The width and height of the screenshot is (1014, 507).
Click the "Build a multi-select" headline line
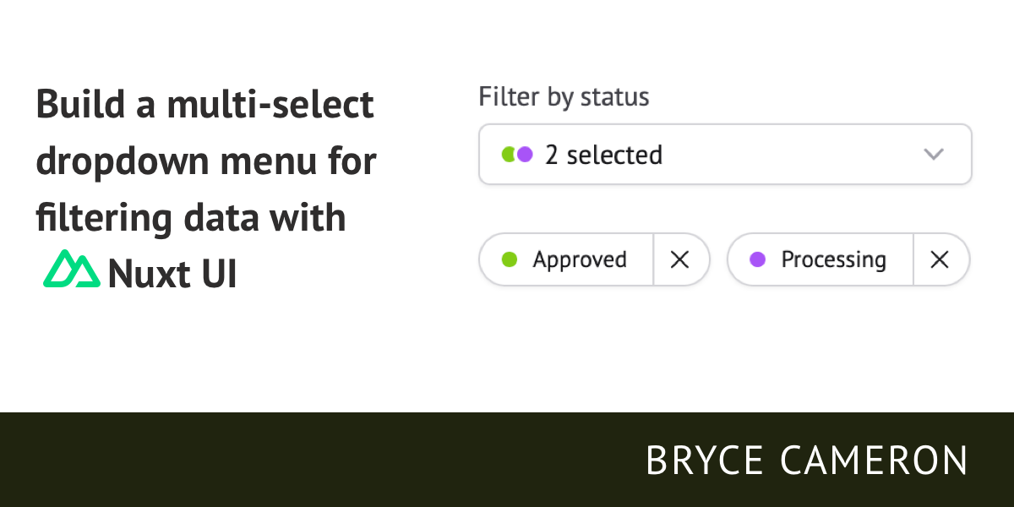[x=204, y=105]
